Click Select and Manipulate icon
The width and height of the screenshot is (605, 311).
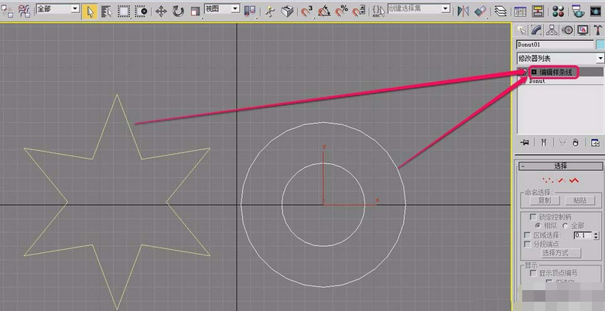pos(270,12)
